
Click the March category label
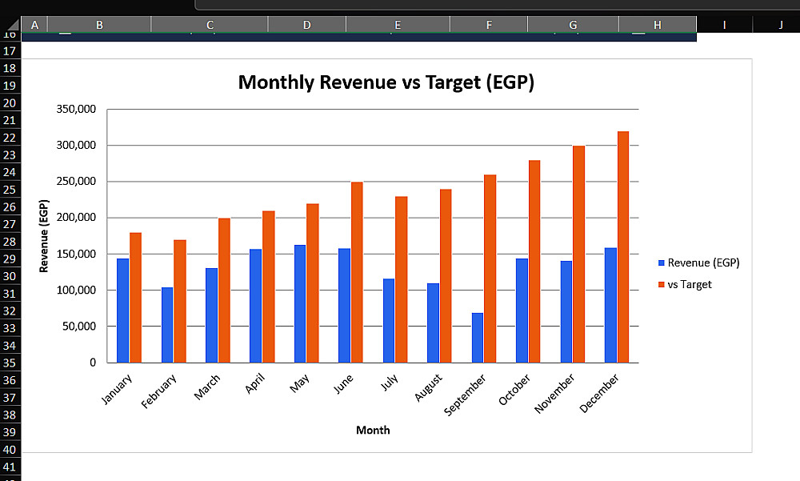point(207,387)
